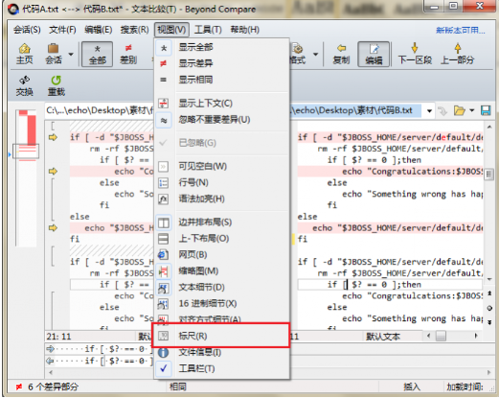This screenshot has height=398, width=499.
Task: Choose 上-下布局(O) over-under layout
Action: point(221,239)
